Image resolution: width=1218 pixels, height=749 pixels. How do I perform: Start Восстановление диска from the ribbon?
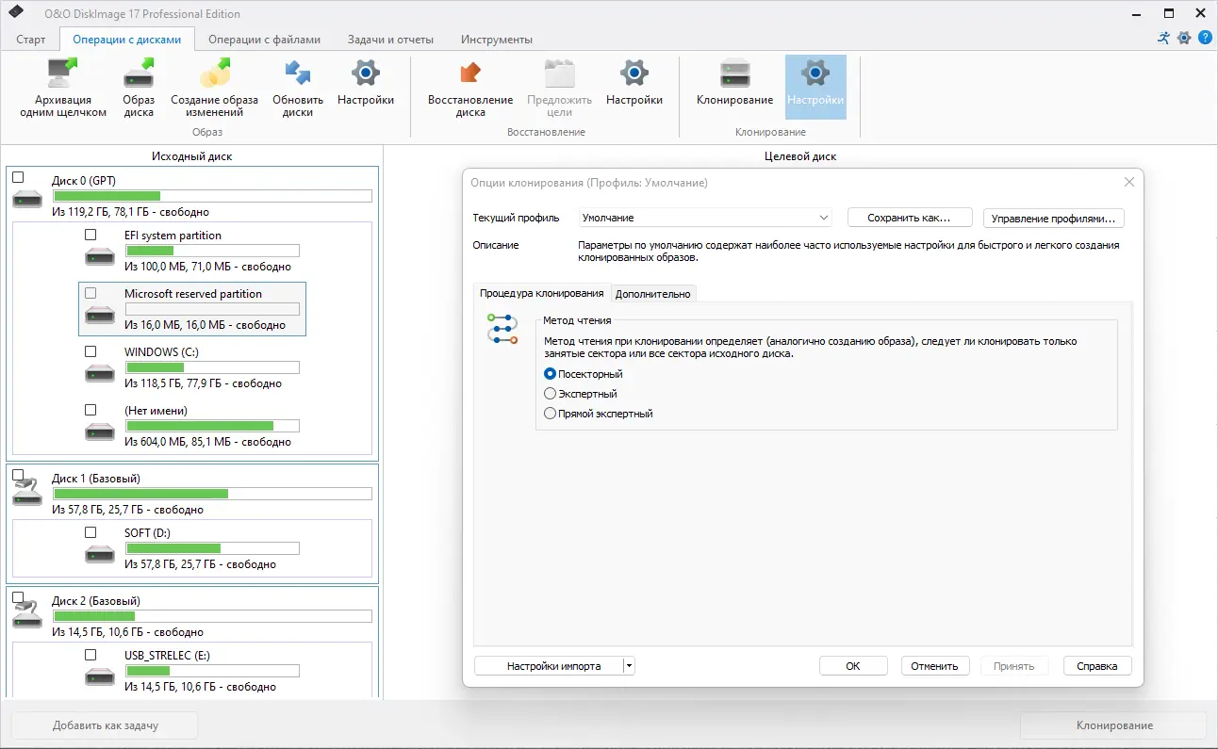470,87
